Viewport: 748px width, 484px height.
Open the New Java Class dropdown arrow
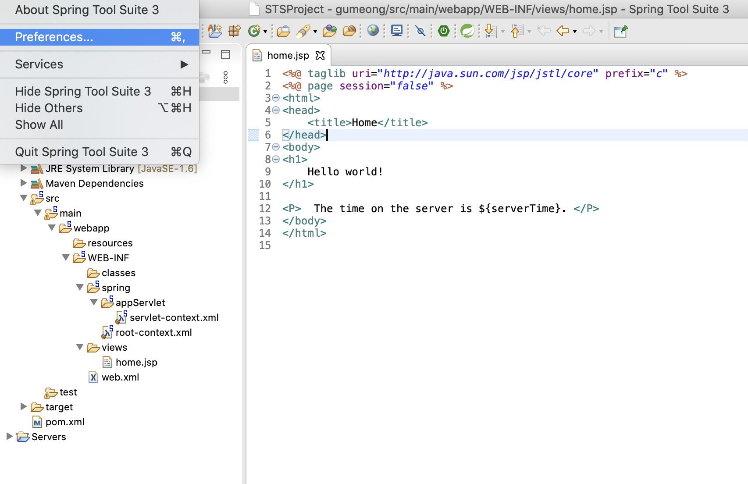(265, 32)
